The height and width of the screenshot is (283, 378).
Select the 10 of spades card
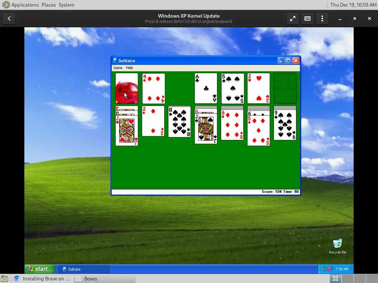(179, 122)
